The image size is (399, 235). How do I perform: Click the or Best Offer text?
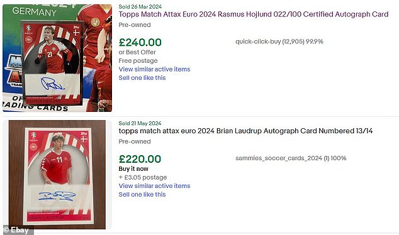tap(137, 52)
